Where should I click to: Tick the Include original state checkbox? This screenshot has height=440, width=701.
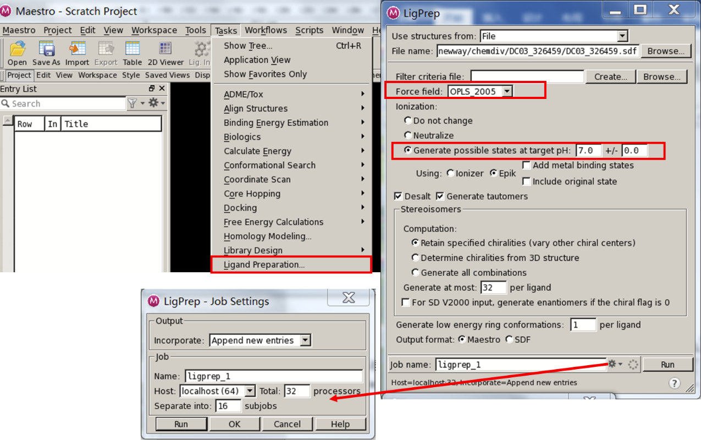526,181
